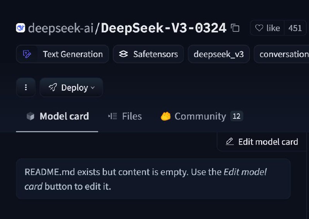Select the deepseek_v3 tag

(x=219, y=54)
